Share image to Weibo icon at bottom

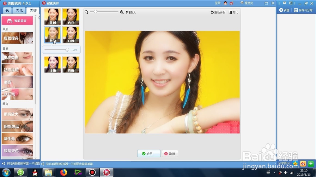point(303,164)
